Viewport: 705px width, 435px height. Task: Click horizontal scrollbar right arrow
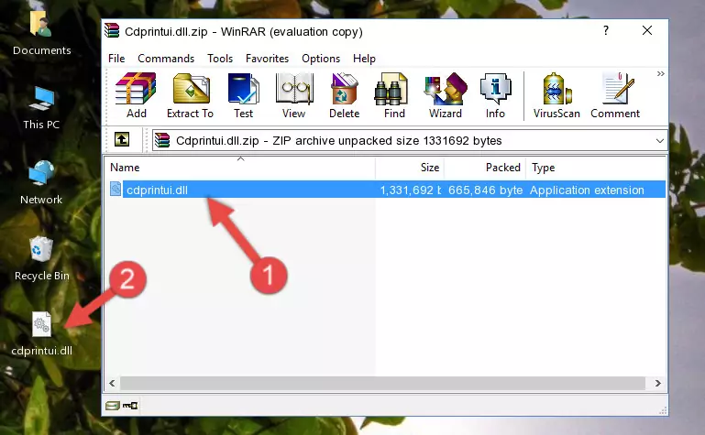pos(658,384)
